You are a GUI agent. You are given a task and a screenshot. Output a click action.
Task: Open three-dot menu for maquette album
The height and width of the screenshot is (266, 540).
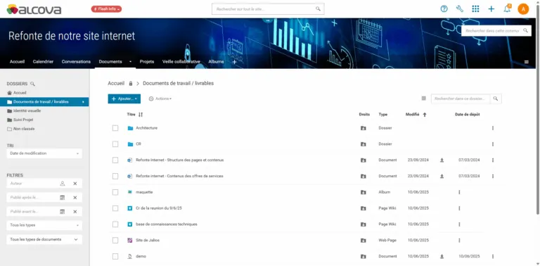coord(459,192)
